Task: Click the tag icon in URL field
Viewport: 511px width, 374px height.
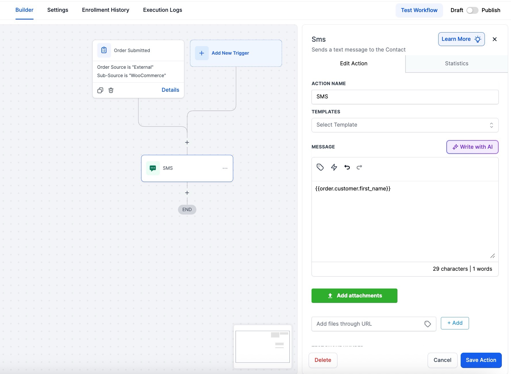Action: pyautogui.click(x=427, y=324)
